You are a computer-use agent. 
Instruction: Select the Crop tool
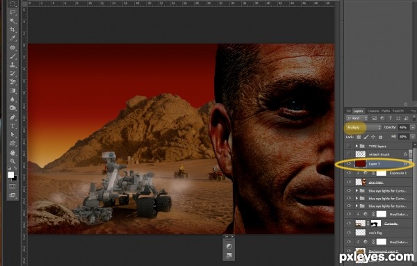click(13, 29)
